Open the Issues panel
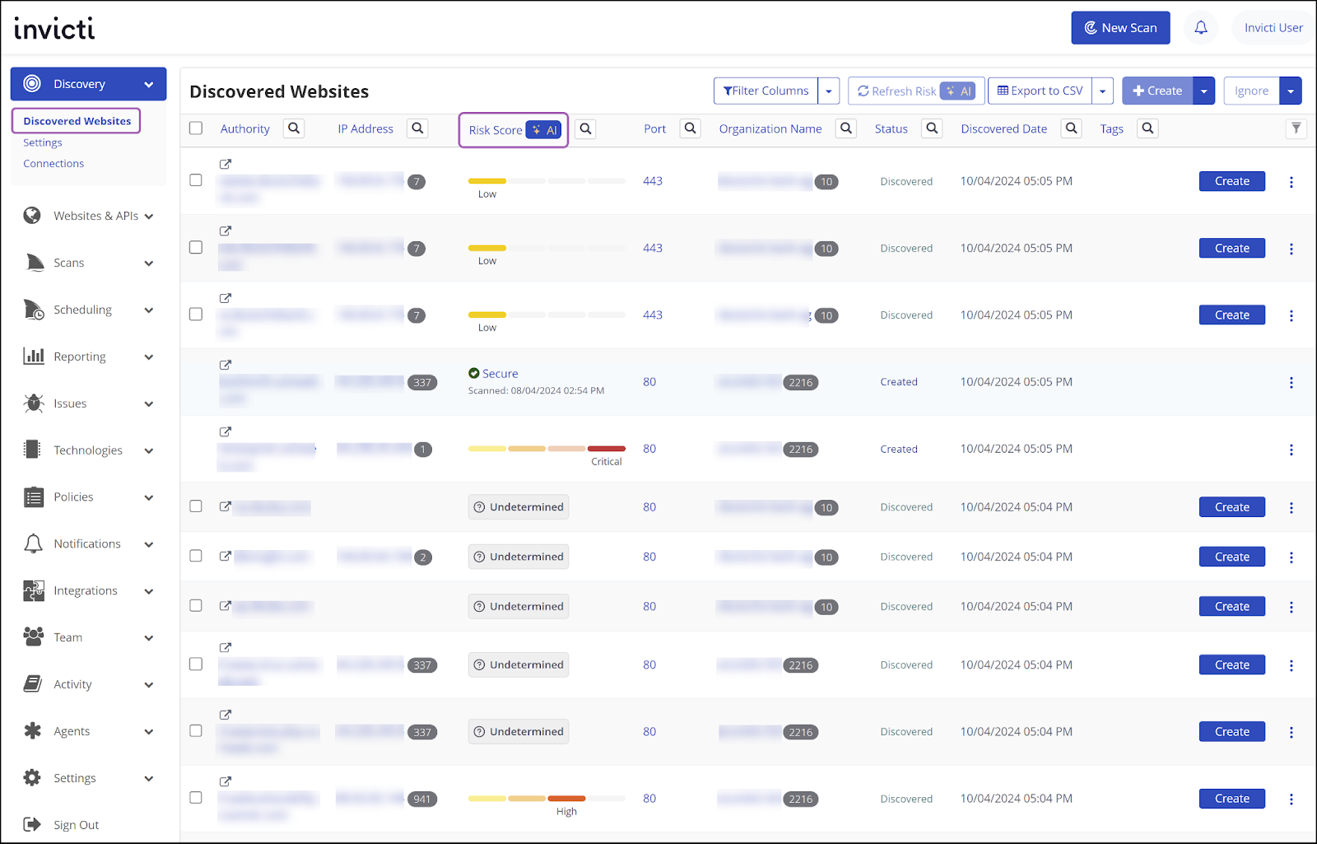The width and height of the screenshot is (1317, 844). (69, 403)
